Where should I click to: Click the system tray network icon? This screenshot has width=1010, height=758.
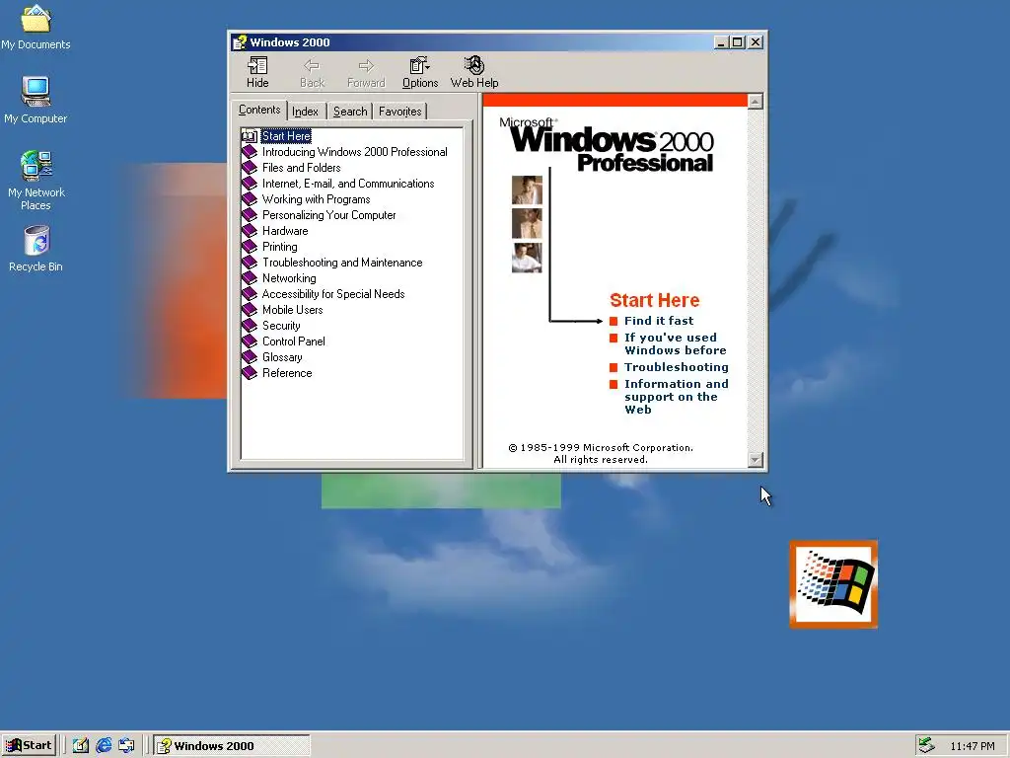926,745
